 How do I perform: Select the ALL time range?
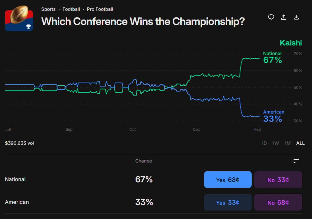pyautogui.click(x=300, y=143)
